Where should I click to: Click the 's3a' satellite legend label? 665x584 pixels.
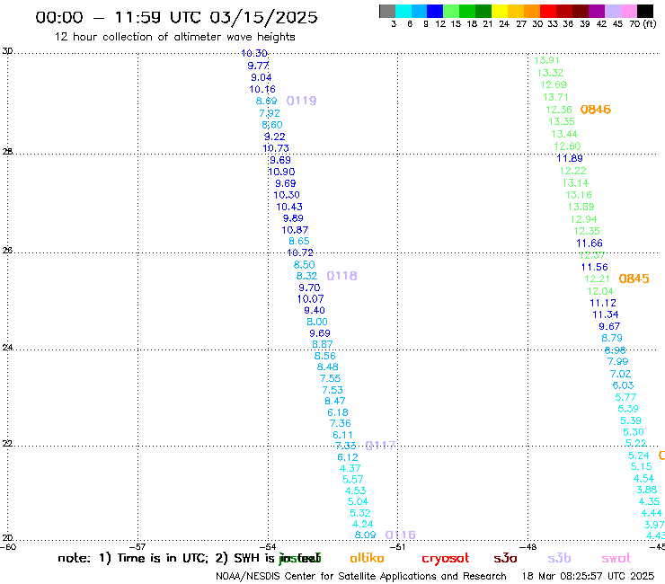505,558
